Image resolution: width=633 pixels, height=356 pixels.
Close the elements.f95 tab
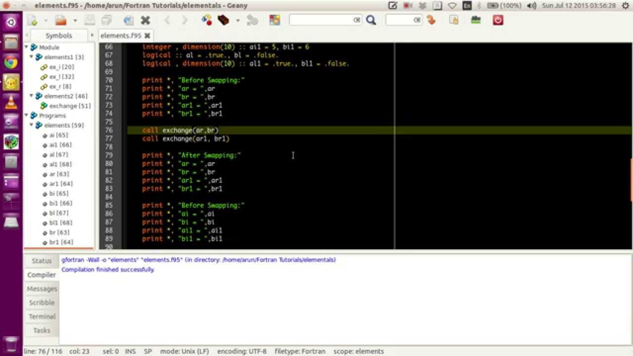coord(147,36)
